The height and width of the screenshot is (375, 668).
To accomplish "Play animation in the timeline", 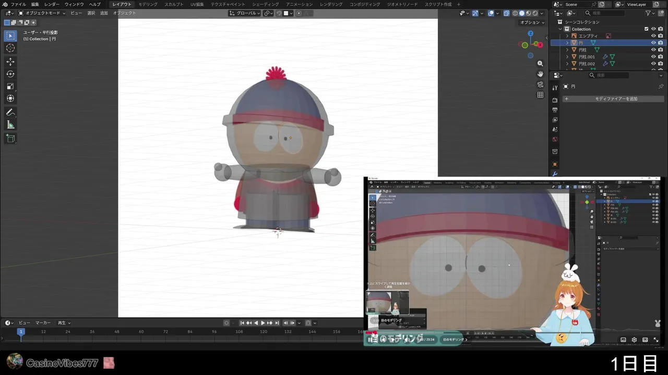I will pyautogui.click(x=263, y=323).
